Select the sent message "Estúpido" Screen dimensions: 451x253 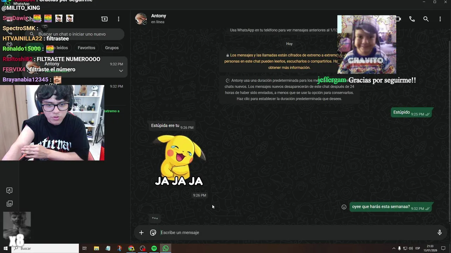coord(412,112)
